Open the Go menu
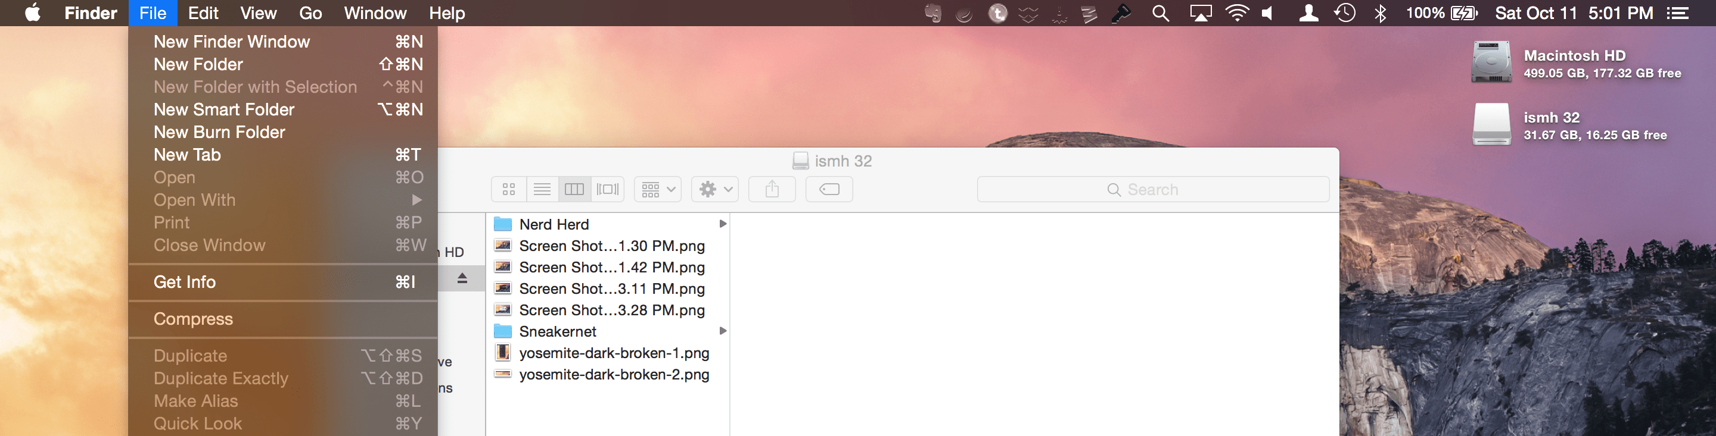Screen dimensions: 1716x436 [310, 13]
